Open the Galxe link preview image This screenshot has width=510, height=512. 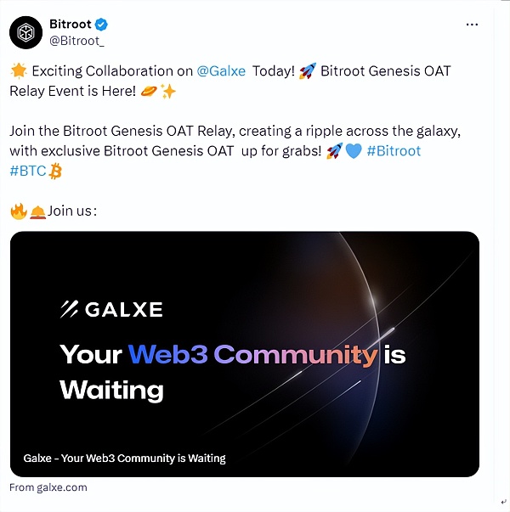[244, 353]
